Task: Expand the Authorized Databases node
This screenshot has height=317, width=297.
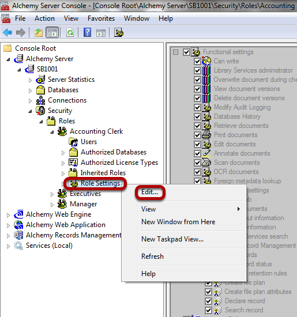Action: click(63, 153)
